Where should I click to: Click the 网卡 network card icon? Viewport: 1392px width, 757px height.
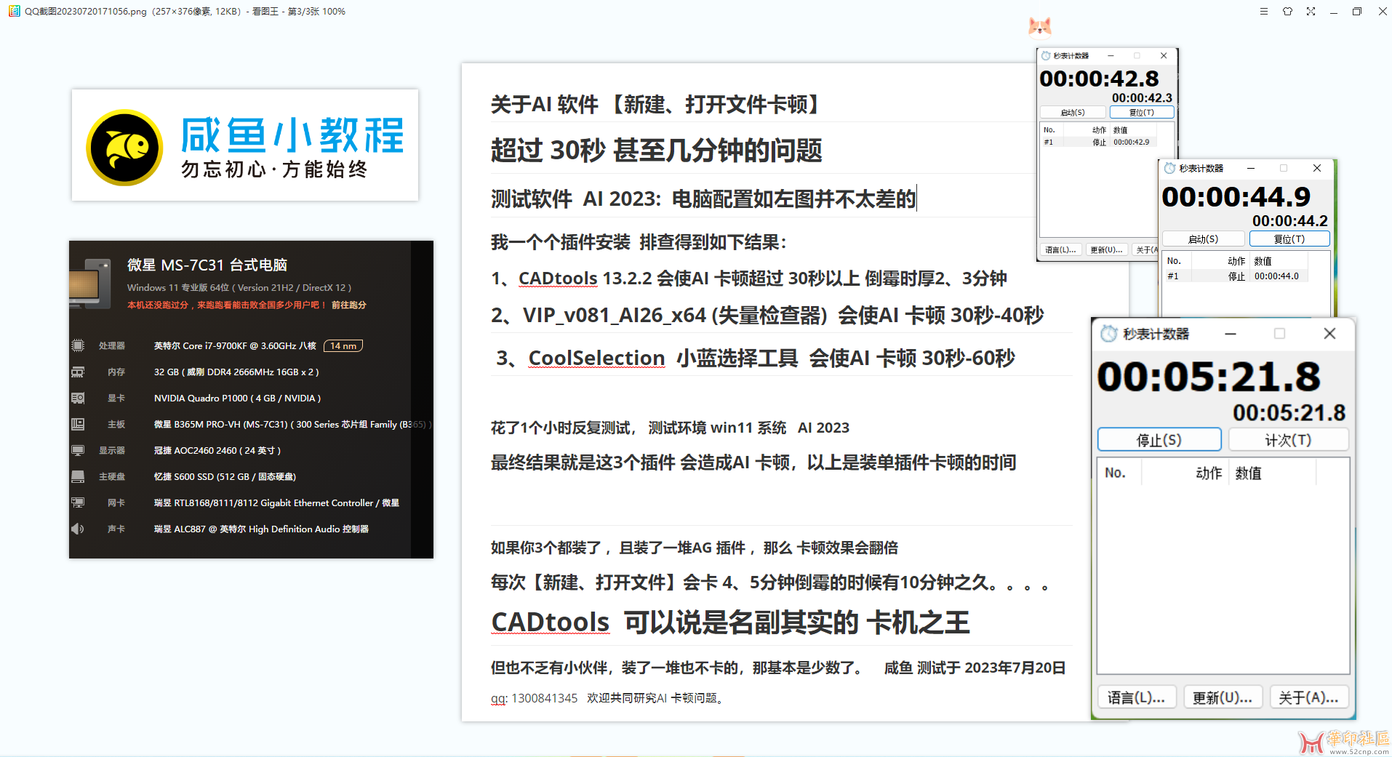78,502
